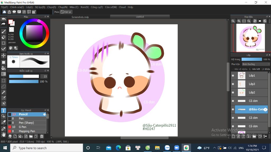Select the Move tool

(3, 55)
